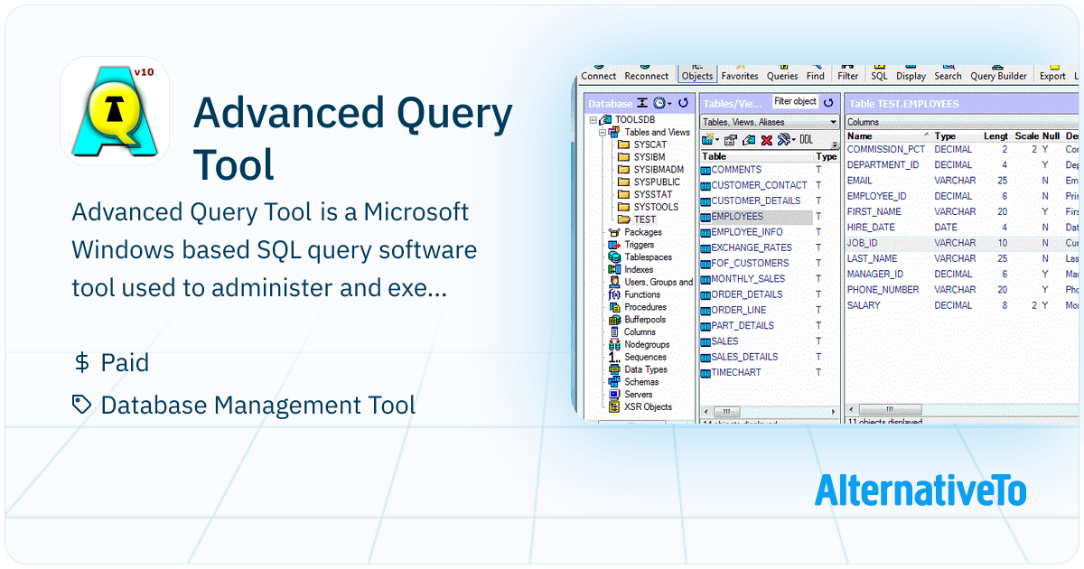This screenshot has width=1084, height=569.
Task: Sort by the Name column header
Action: pos(888,136)
